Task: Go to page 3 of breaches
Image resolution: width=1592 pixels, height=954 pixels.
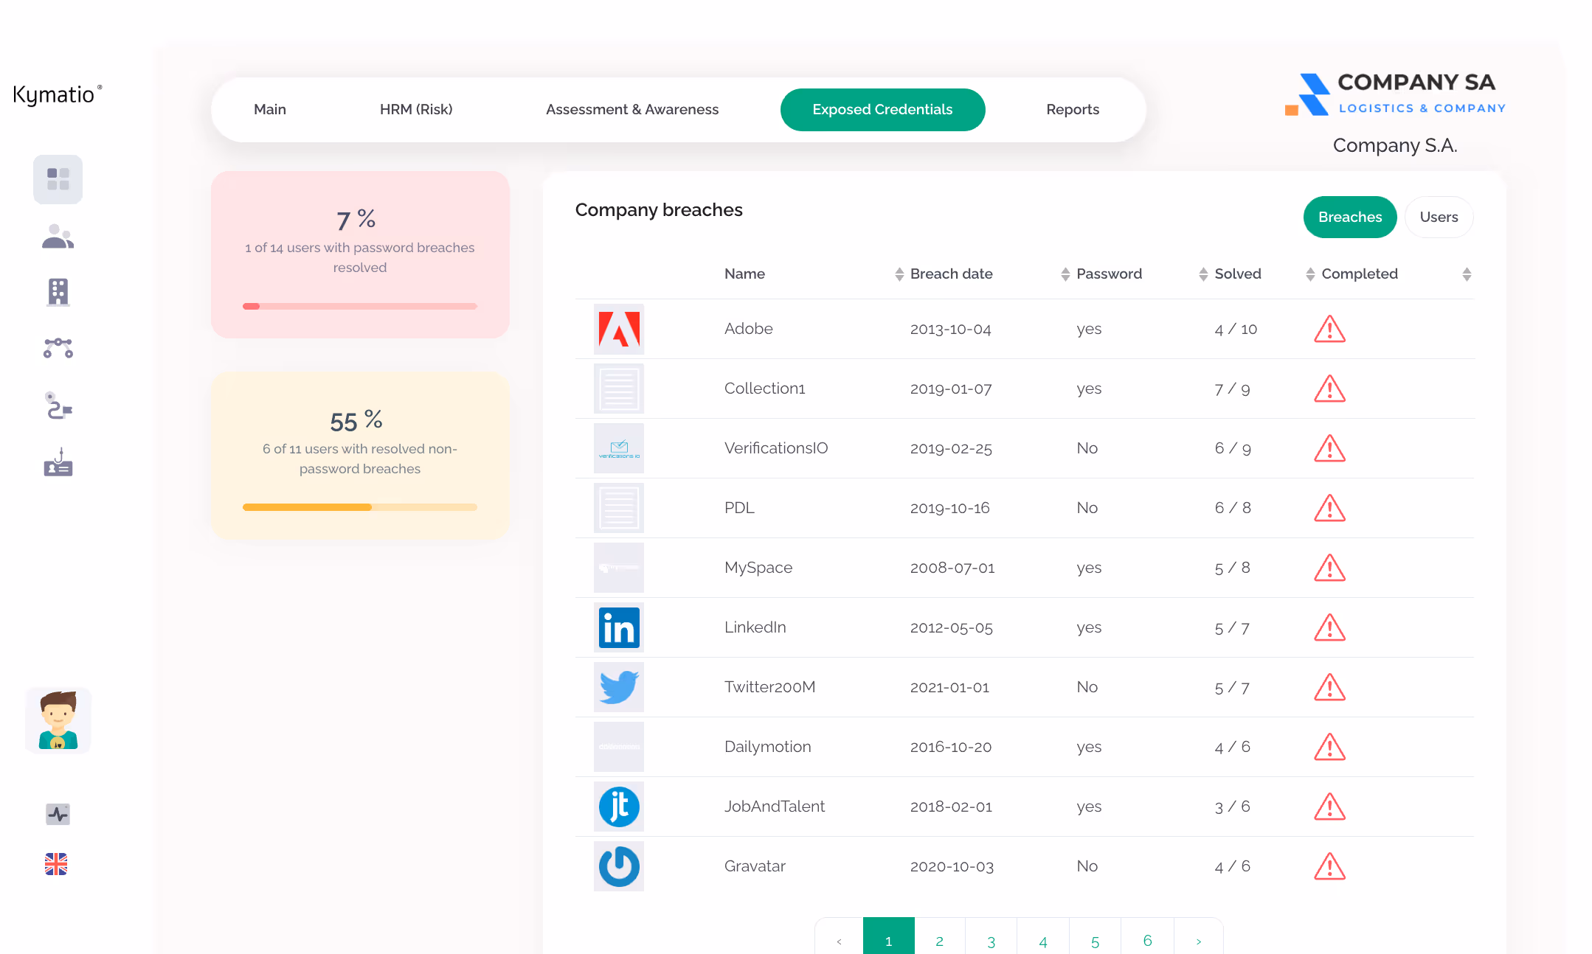Action: pyautogui.click(x=991, y=941)
